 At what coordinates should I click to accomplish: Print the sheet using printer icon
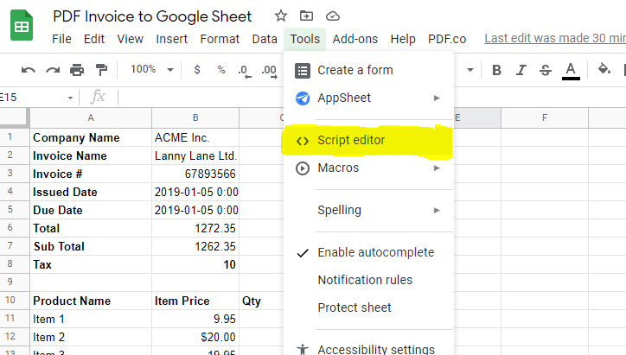coord(77,70)
